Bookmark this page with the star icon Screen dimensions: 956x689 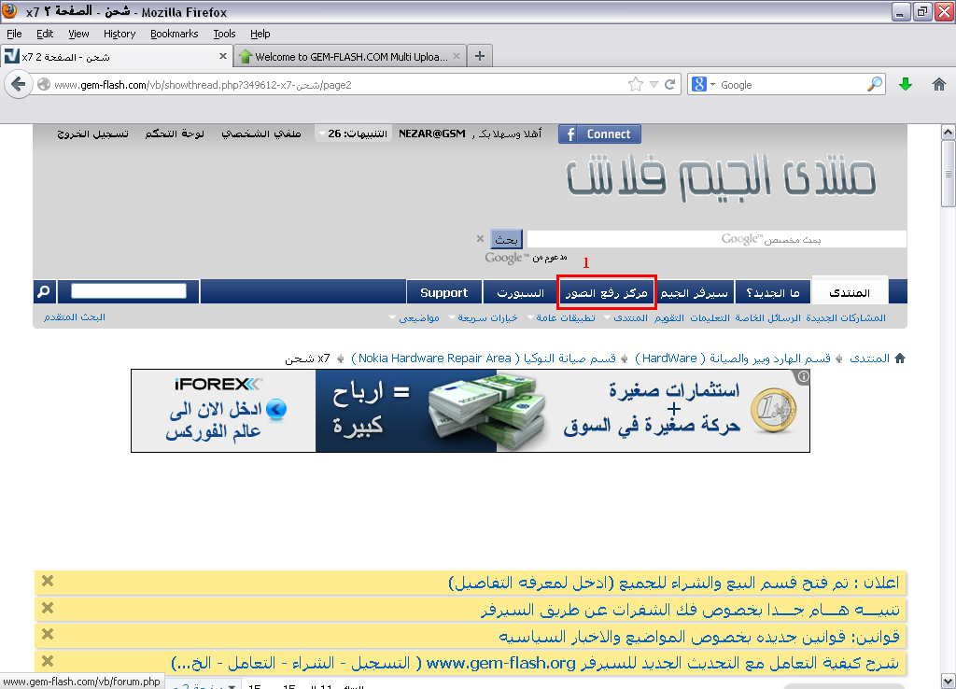click(x=635, y=85)
